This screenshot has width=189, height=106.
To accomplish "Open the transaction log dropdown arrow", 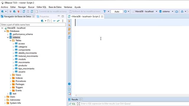I will click(x=128, y=11).
